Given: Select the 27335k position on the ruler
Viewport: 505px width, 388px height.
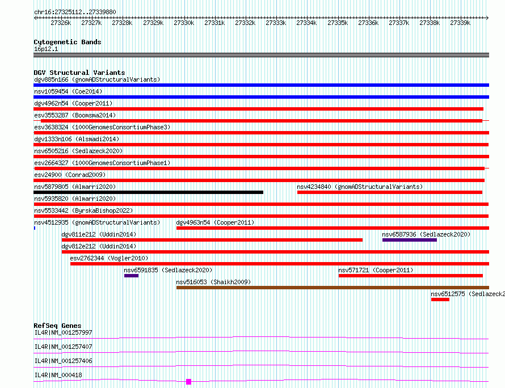Looking at the screenshot, I should click(x=338, y=23).
